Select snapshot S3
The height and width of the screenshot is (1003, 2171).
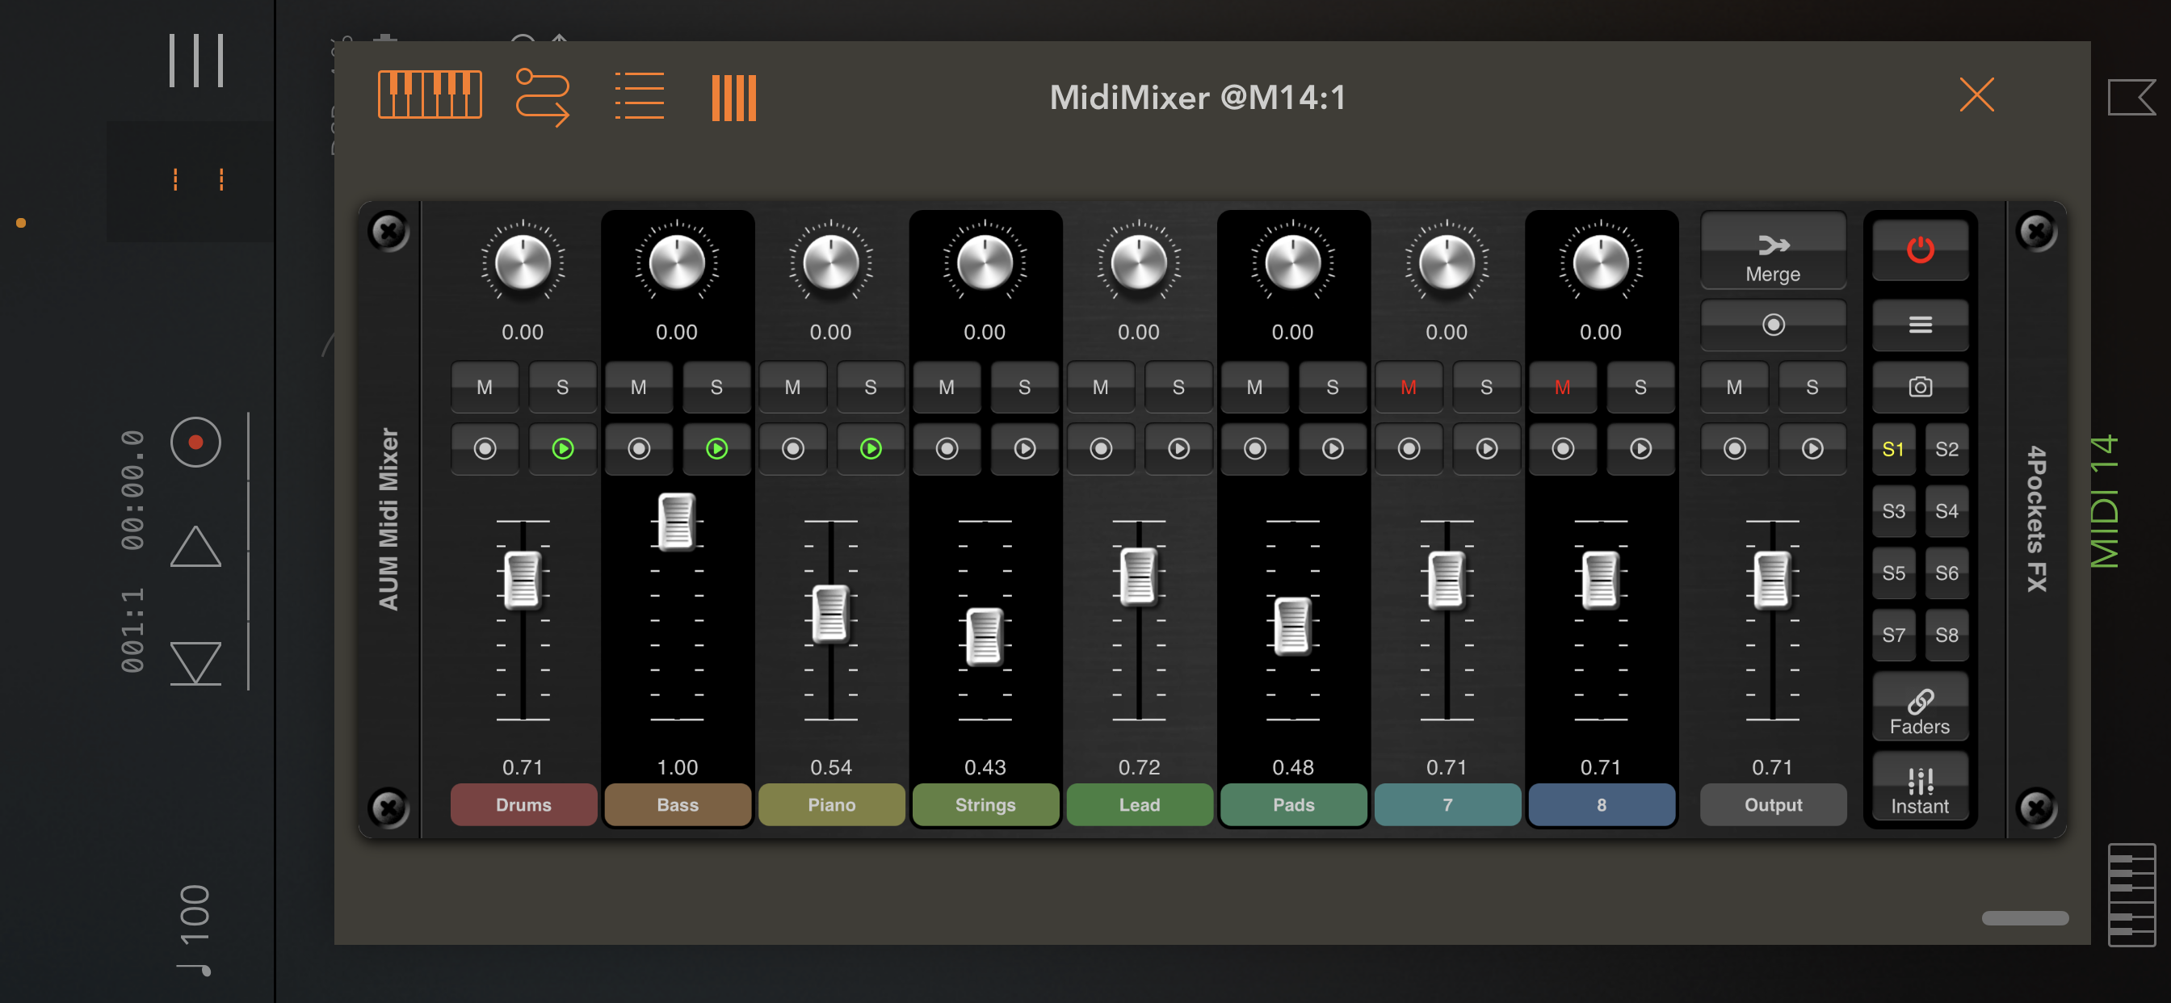pos(1893,510)
